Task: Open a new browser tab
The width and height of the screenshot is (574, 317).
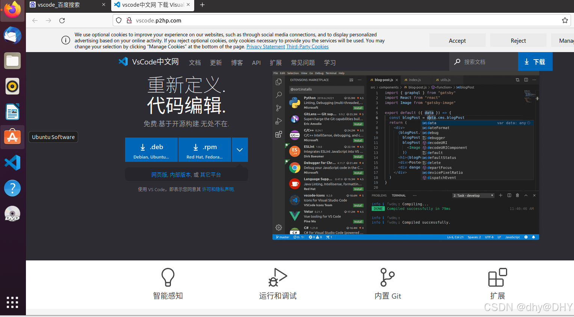Action: click(202, 5)
